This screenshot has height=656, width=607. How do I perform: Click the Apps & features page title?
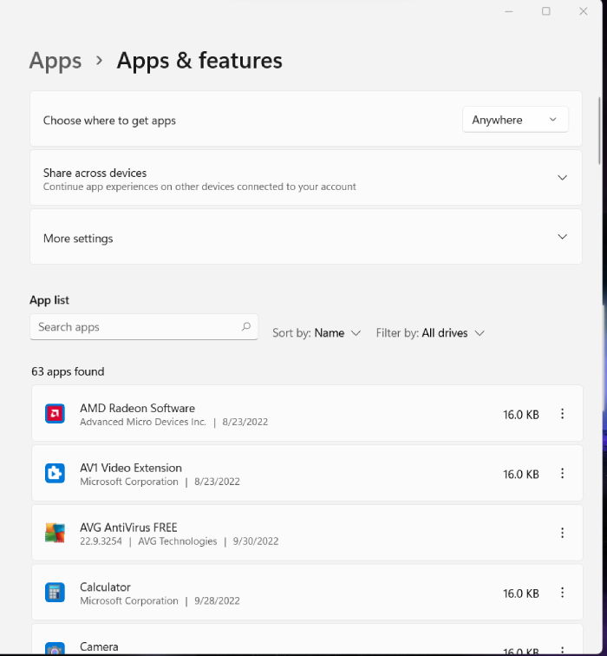199,61
